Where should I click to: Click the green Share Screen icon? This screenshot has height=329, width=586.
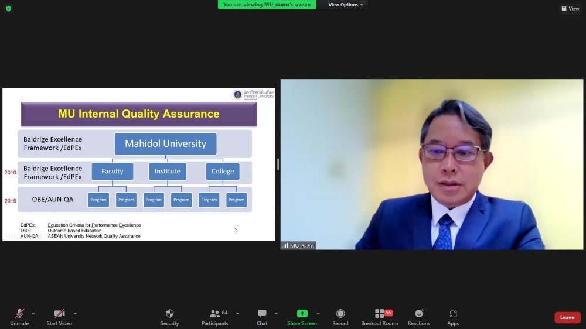pyautogui.click(x=302, y=314)
